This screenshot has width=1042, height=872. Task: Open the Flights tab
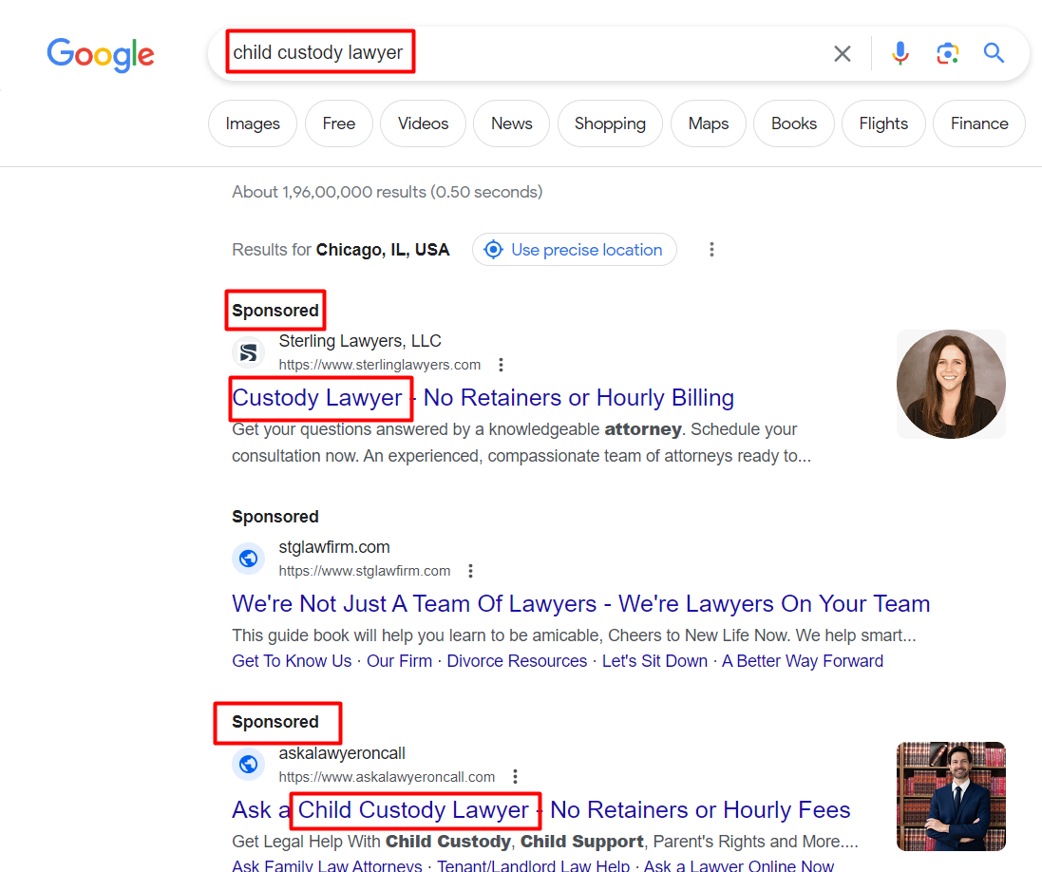[x=883, y=123]
